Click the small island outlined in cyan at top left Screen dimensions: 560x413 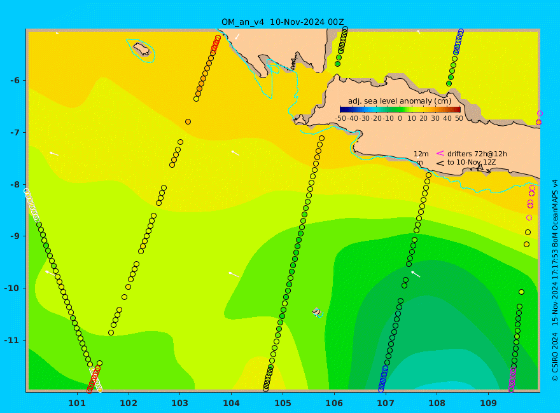coord(142,49)
